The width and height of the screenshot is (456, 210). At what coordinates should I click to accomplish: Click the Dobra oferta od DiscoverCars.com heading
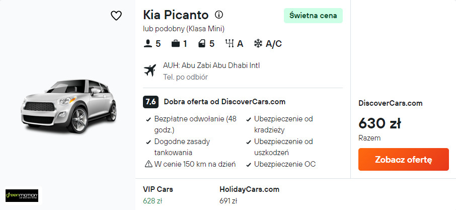[224, 102]
